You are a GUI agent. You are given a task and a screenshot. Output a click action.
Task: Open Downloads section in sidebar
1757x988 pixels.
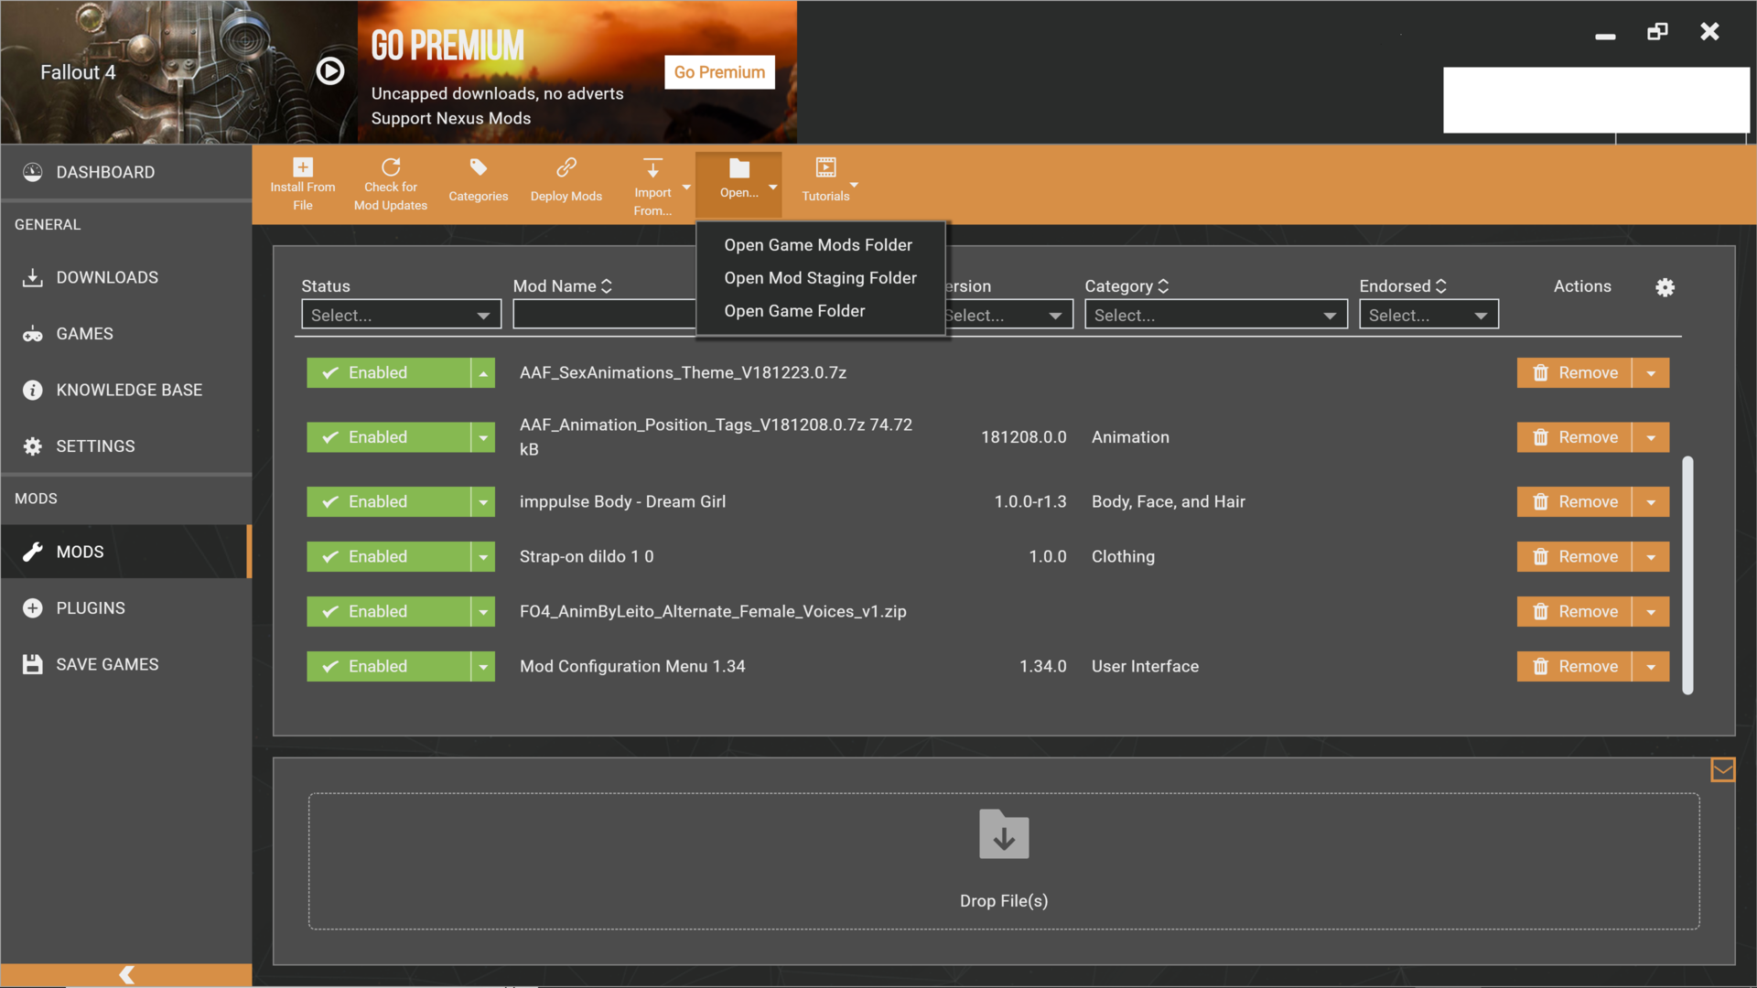pos(126,277)
